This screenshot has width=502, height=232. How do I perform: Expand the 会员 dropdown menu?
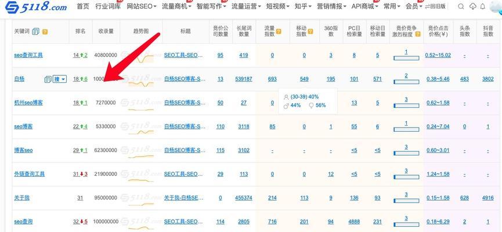[x=414, y=7]
